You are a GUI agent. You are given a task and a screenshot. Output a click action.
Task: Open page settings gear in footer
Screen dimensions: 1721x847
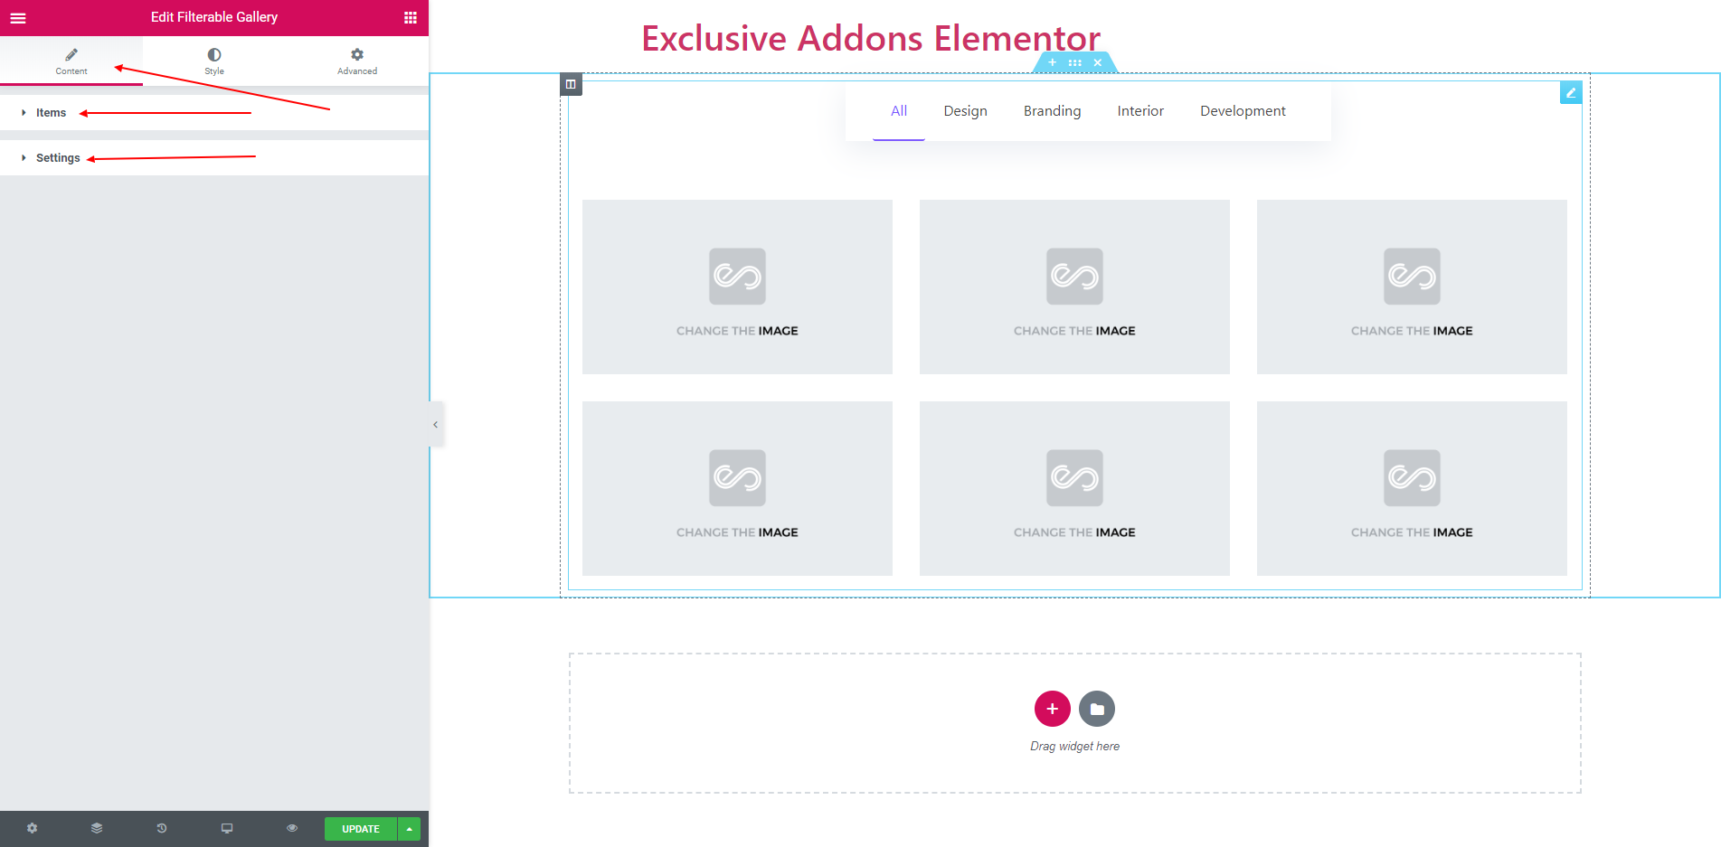point(33,828)
